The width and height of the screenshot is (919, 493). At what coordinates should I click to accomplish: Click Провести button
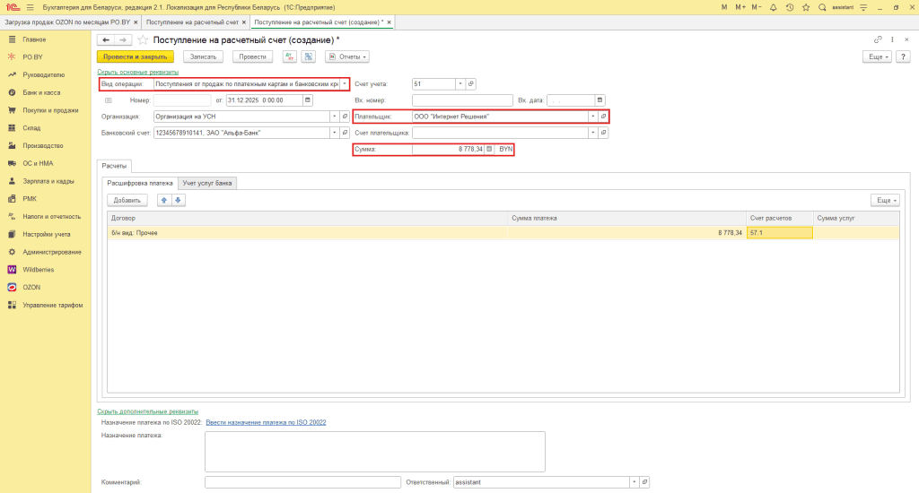click(x=252, y=56)
